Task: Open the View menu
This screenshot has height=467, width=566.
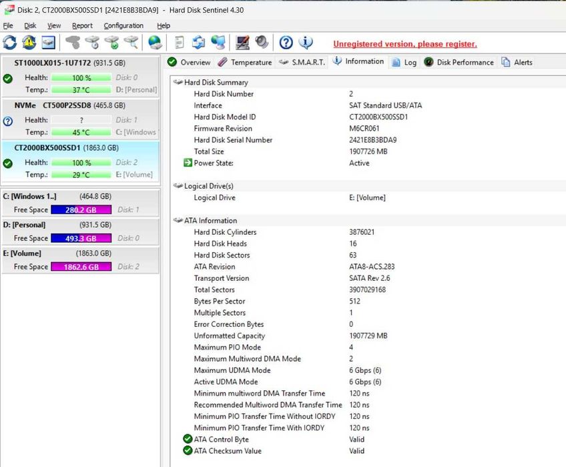Action: 54,25
